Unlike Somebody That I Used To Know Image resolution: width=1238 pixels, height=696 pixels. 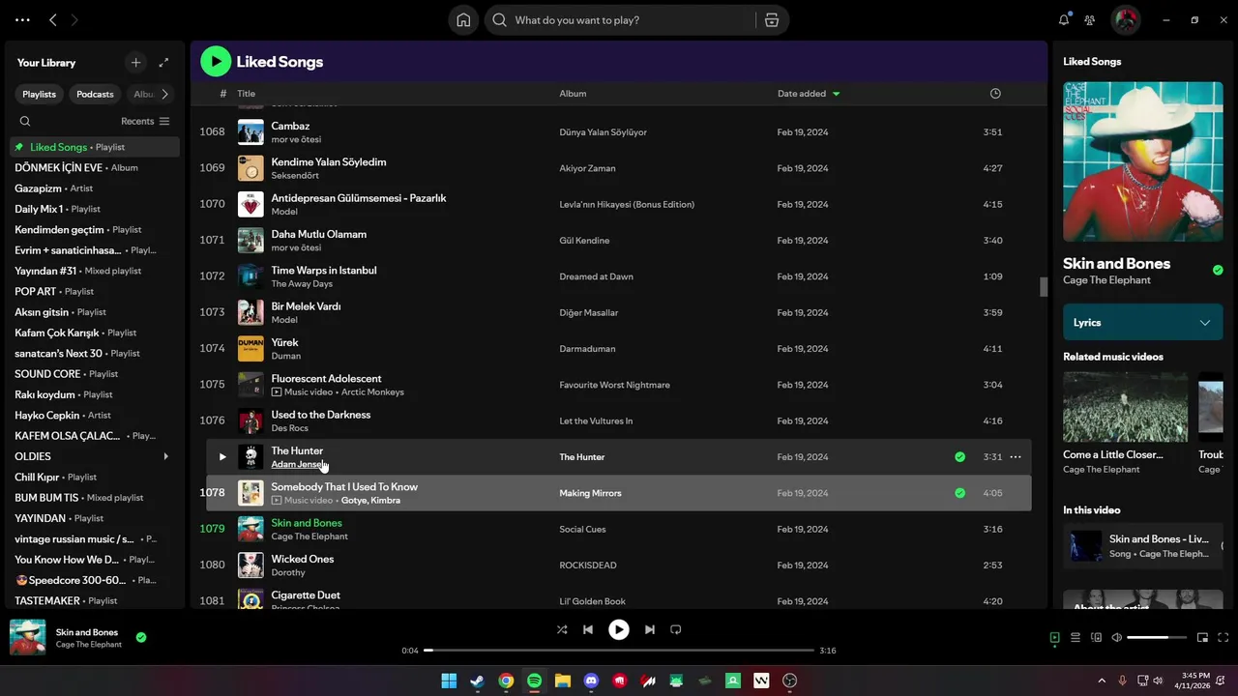point(959,493)
